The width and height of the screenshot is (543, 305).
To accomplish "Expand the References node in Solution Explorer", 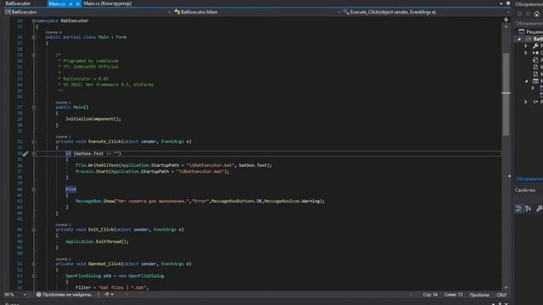I will tap(526, 53).
